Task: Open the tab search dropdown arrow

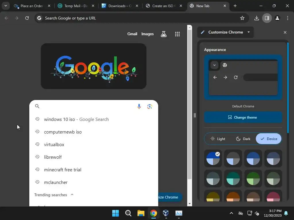Action: point(6,6)
